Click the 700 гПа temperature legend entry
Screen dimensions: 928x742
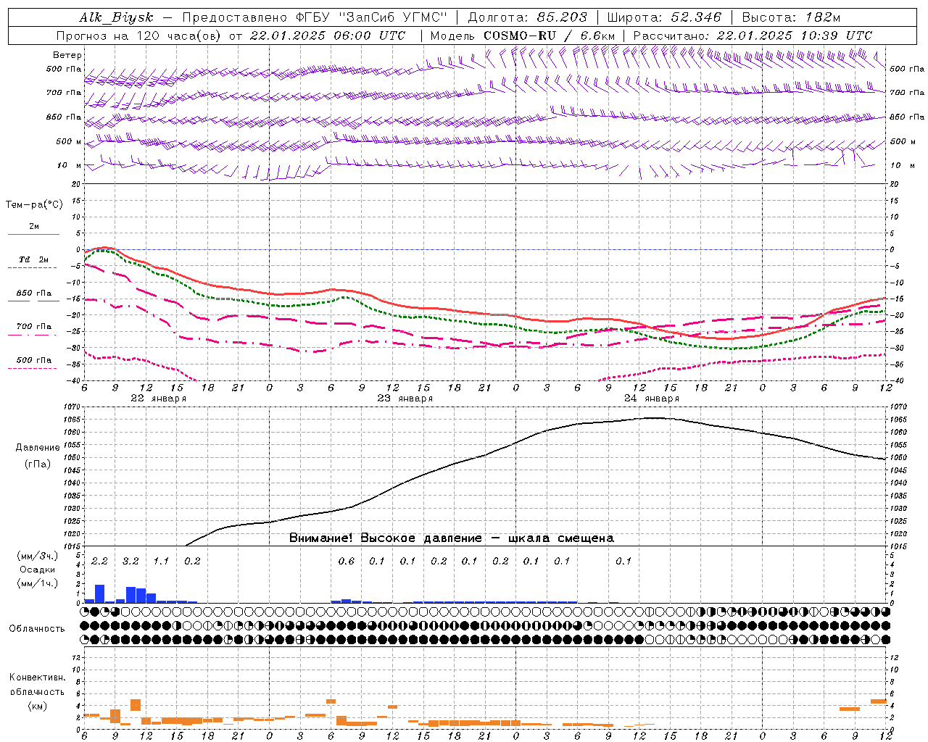pos(34,327)
